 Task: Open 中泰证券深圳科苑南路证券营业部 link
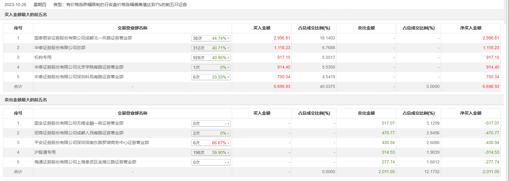79,77
